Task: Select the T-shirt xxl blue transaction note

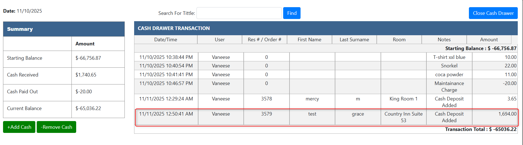Action: coord(449,57)
